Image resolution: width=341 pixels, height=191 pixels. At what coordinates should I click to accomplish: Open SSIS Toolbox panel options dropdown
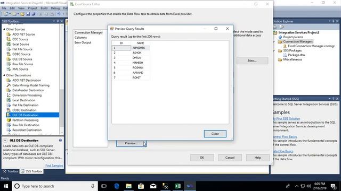click(x=54, y=21)
